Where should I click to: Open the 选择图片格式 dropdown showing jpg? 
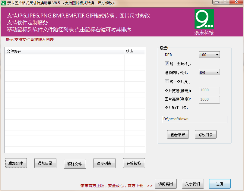pos(209,72)
